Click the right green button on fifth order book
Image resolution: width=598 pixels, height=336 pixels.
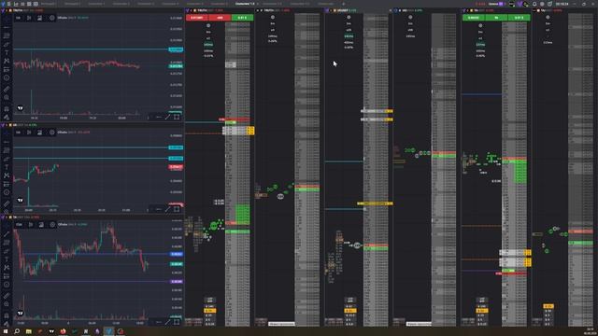coord(519,18)
